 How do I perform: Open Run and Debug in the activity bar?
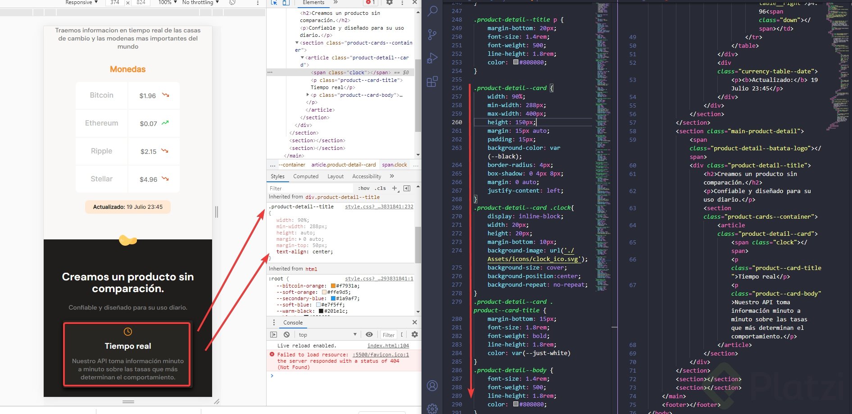pos(432,58)
